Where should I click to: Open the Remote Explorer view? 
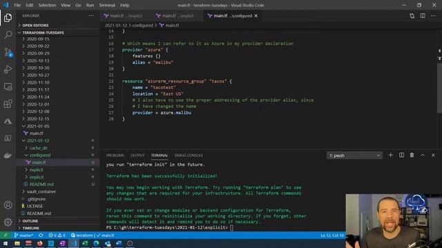[x=8, y=87]
